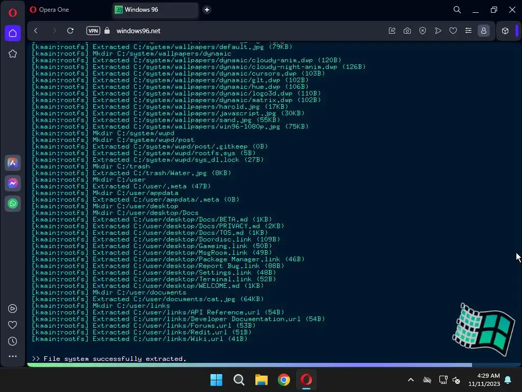Viewport: 522px width, 392px height.
Task: Click the OneDrive cloud tray icon
Action: (x=427, y=380)
